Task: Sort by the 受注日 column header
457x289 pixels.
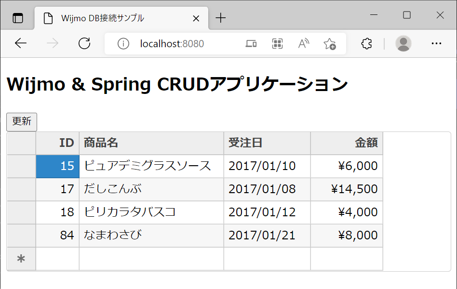Action: 267,143
